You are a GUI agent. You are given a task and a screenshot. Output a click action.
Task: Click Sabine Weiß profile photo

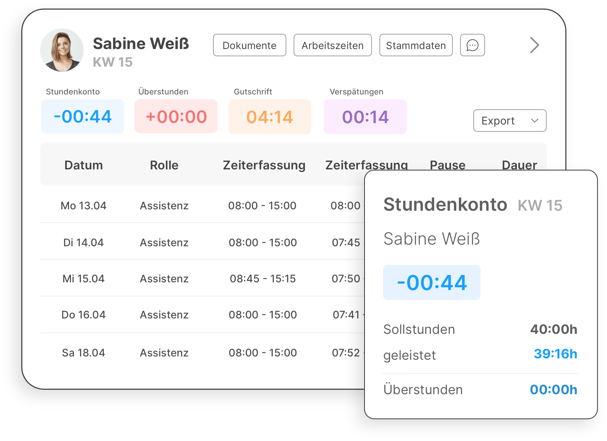point(62,50)
